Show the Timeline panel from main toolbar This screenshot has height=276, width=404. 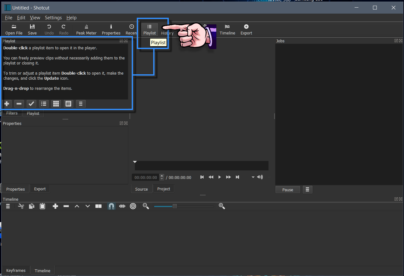point(227,30)
